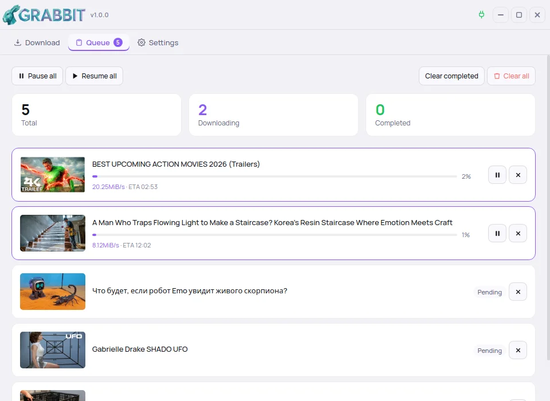This screenshot has height=401, width=550.
Task: Click the Gabrielle Drake SHADO UFO title
Action: tap(140, 349)
